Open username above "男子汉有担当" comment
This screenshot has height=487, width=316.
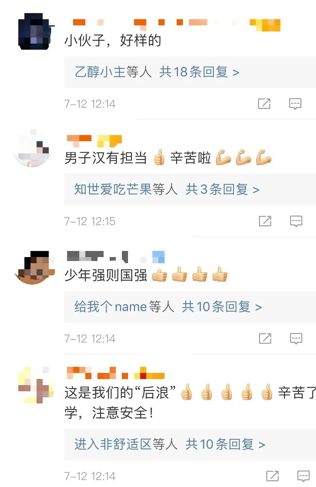point(94,141)
